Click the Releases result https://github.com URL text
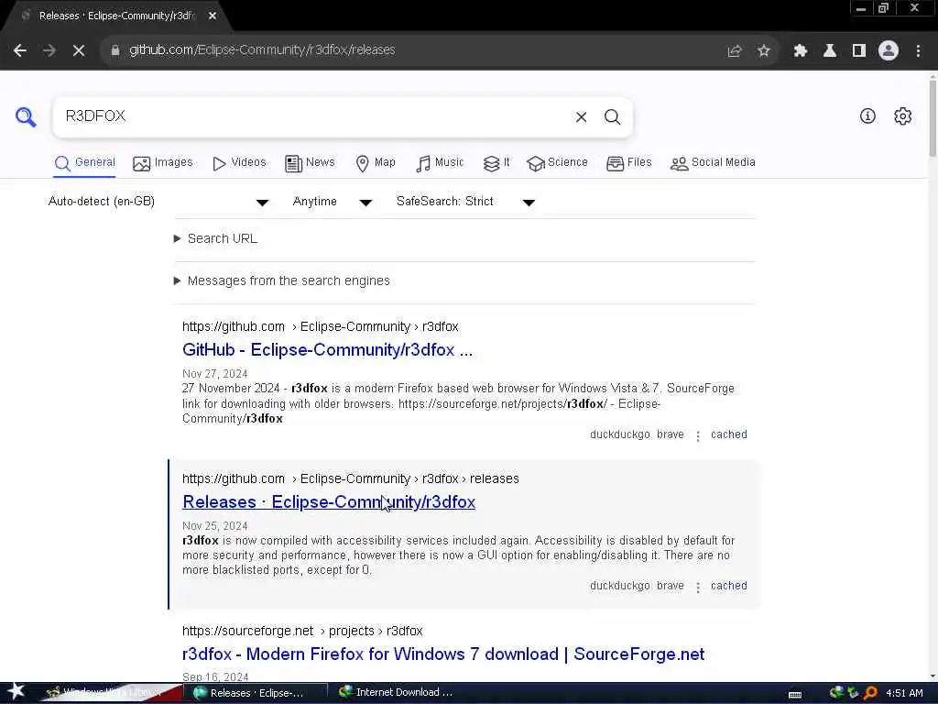The image size is (938, 704). point(351,478)
